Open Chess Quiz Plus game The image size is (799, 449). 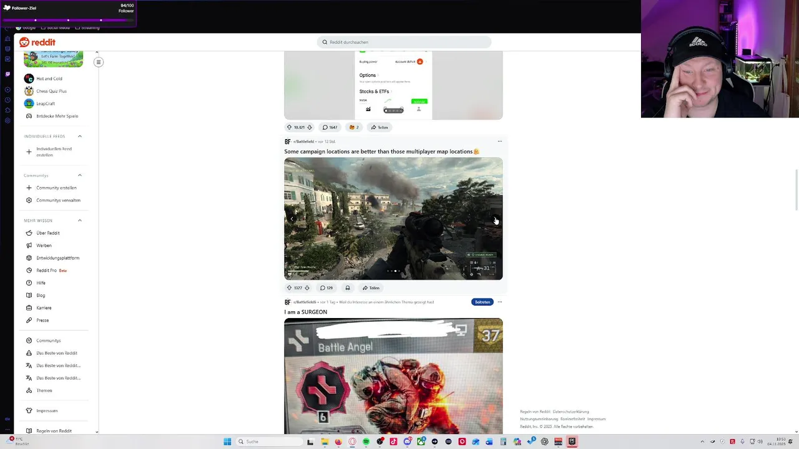[x=51, y=91]
